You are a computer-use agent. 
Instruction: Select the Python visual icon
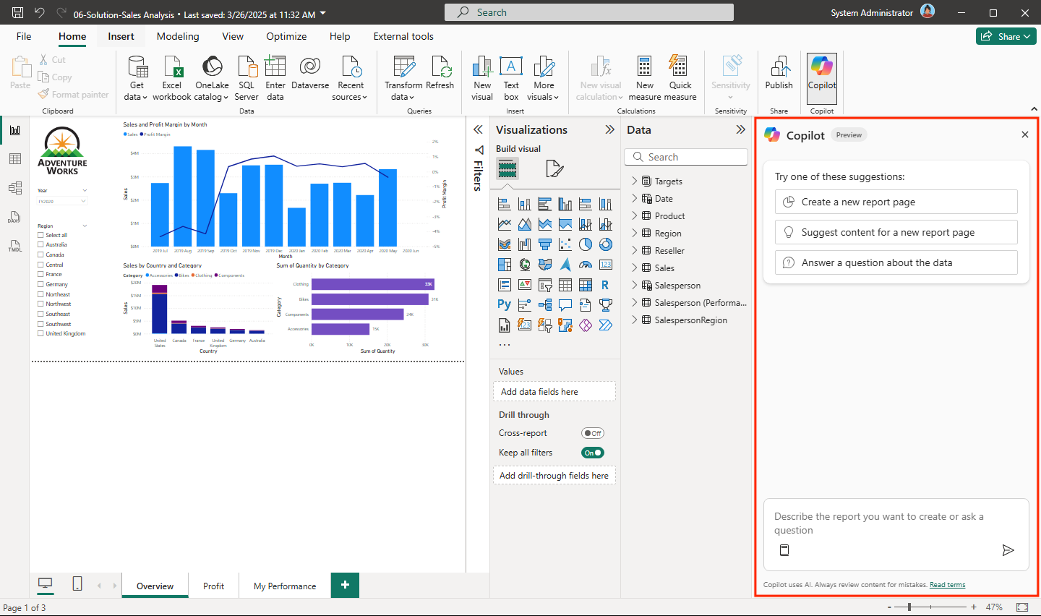[x=503, y=304]
